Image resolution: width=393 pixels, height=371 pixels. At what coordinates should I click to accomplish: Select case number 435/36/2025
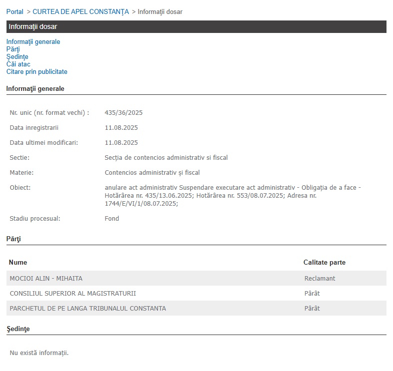(x=123, y=113)
